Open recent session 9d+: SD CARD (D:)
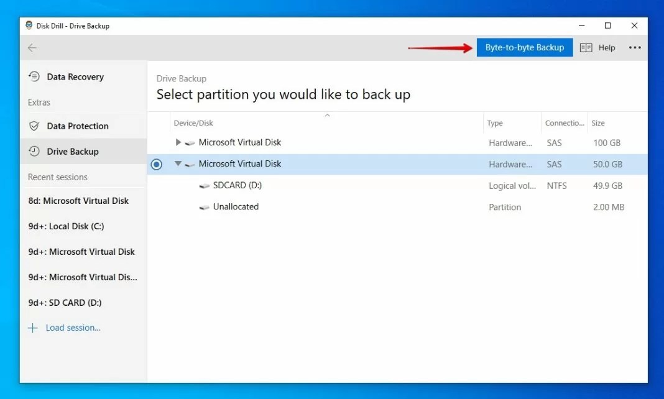The width and height of the screenshot is (664, 399). [65, 303]
